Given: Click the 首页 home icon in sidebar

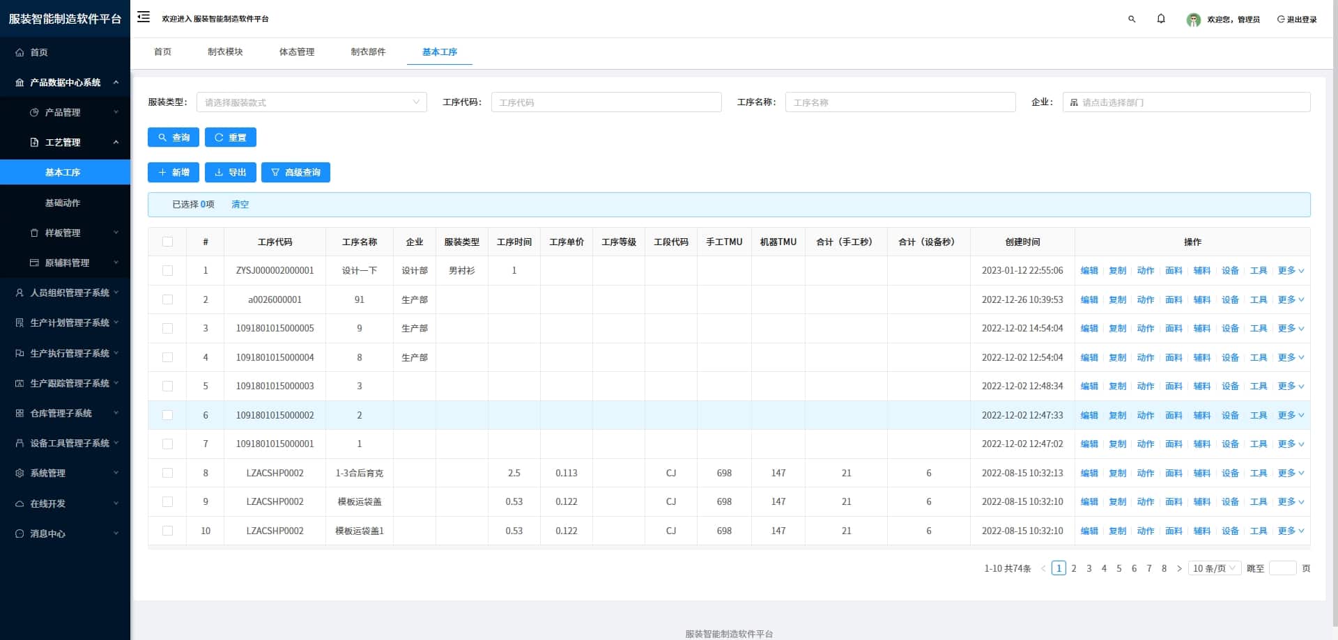Looking at the screenshot, I should (x=20, y=52).
